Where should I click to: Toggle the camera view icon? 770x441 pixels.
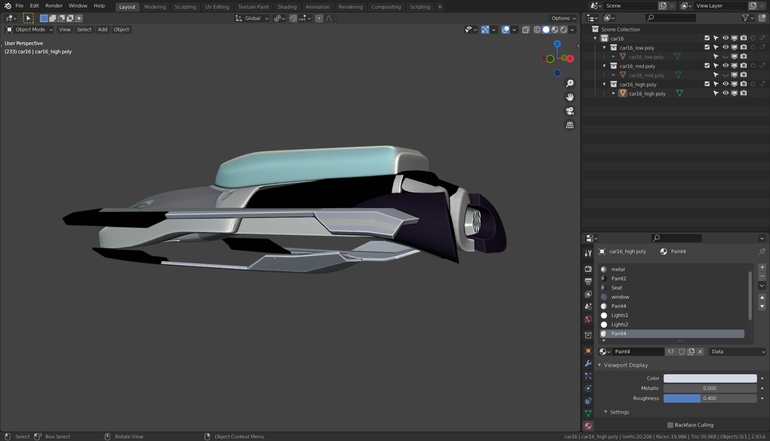[569, 111]
